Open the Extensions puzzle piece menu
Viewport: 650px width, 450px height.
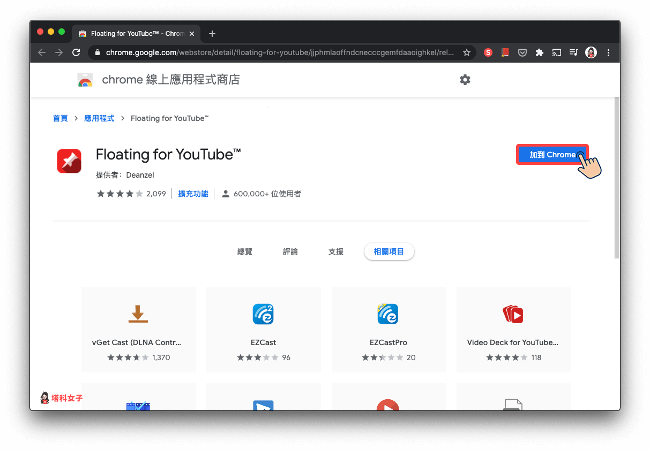coord(539,52)
